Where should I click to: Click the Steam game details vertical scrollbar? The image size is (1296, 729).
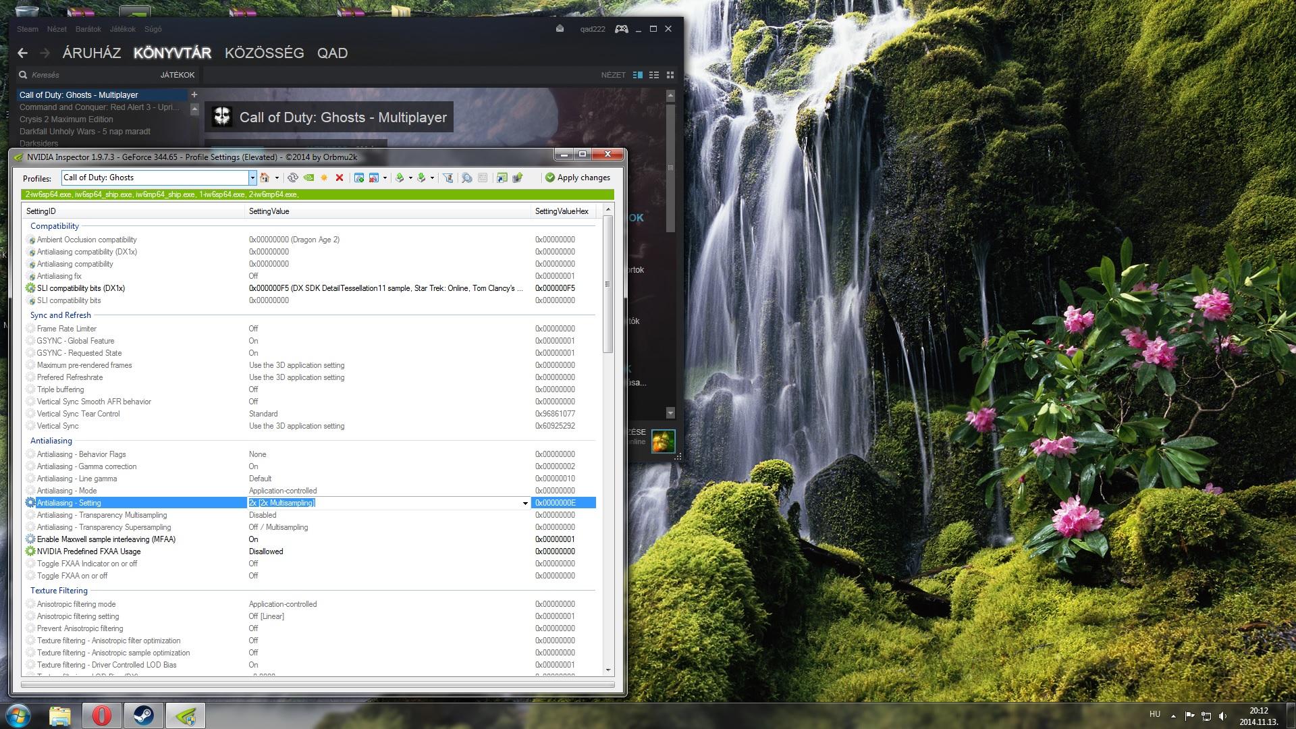670,167
